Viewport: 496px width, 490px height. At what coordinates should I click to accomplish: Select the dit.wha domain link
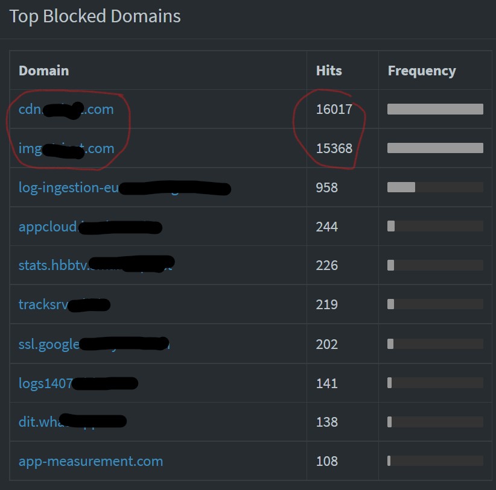72,422
